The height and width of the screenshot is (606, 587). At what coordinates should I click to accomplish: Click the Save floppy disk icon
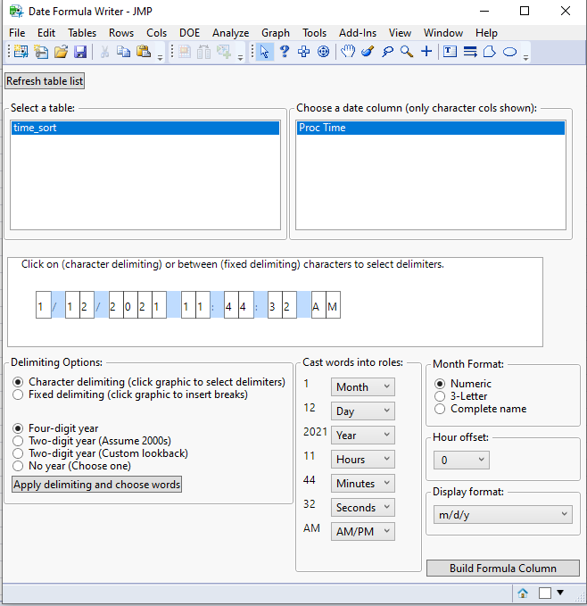tap(80, 52)
